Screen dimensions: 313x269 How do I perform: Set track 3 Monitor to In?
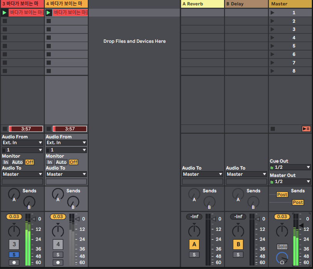(x=6, y=162)
